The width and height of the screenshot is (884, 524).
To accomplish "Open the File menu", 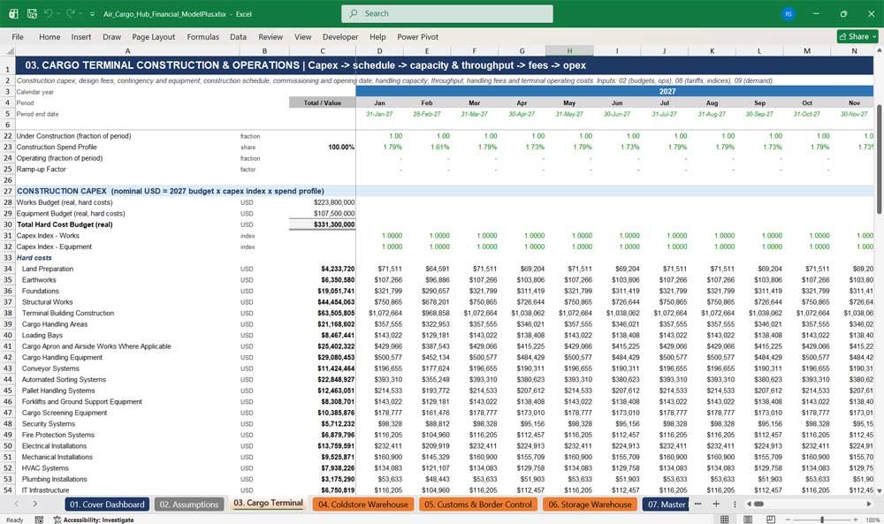I will point(18,36).
